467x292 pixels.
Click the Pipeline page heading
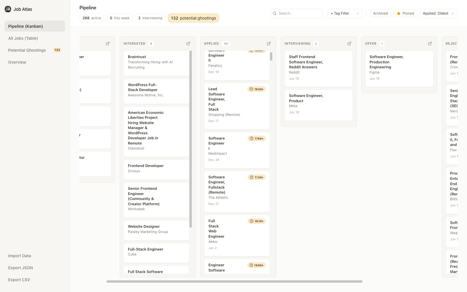pos(88,8)
